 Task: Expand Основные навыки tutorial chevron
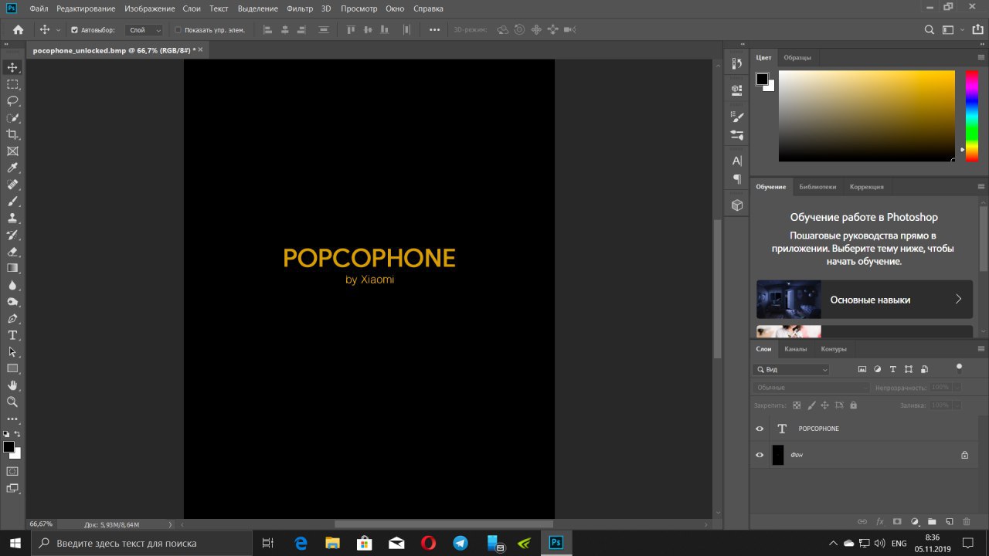tap(959, 300)
